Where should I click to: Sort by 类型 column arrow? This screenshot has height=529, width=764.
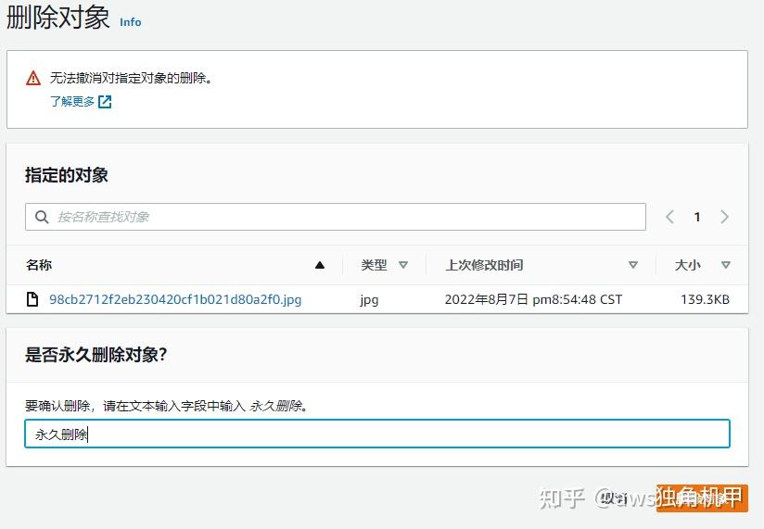[403, 265]
